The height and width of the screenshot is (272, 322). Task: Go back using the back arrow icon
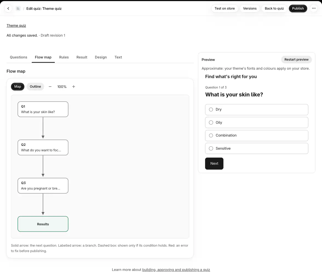pos(8,8)
